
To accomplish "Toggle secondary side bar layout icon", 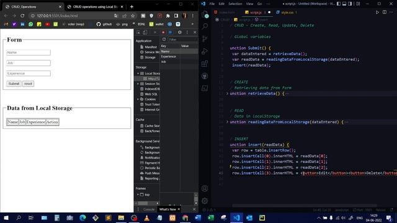I will click(350, 4).
